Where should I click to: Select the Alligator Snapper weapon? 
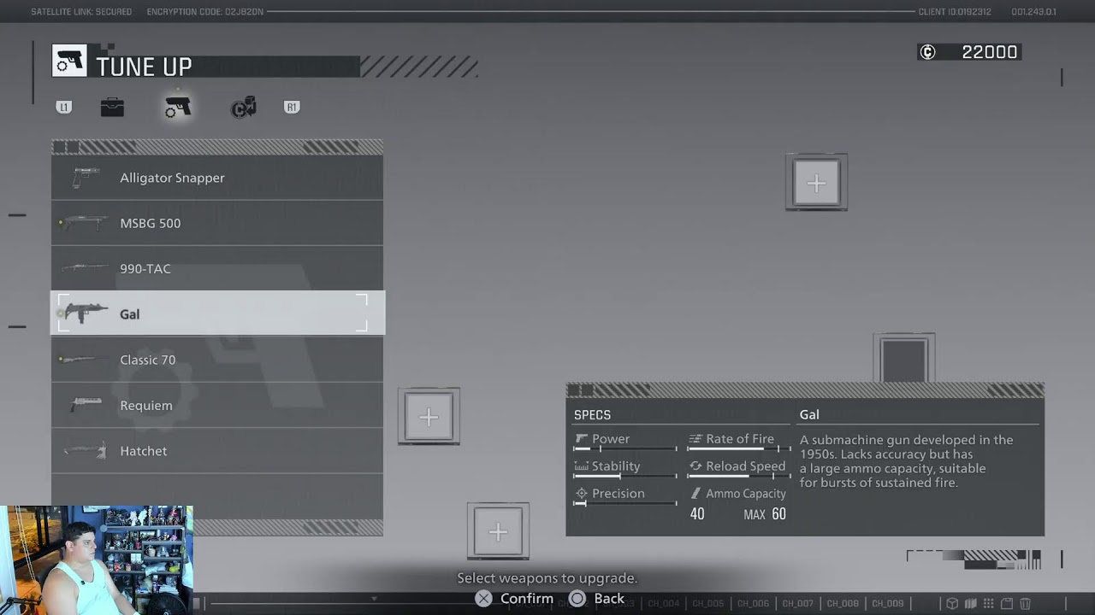tap(217, 178)
